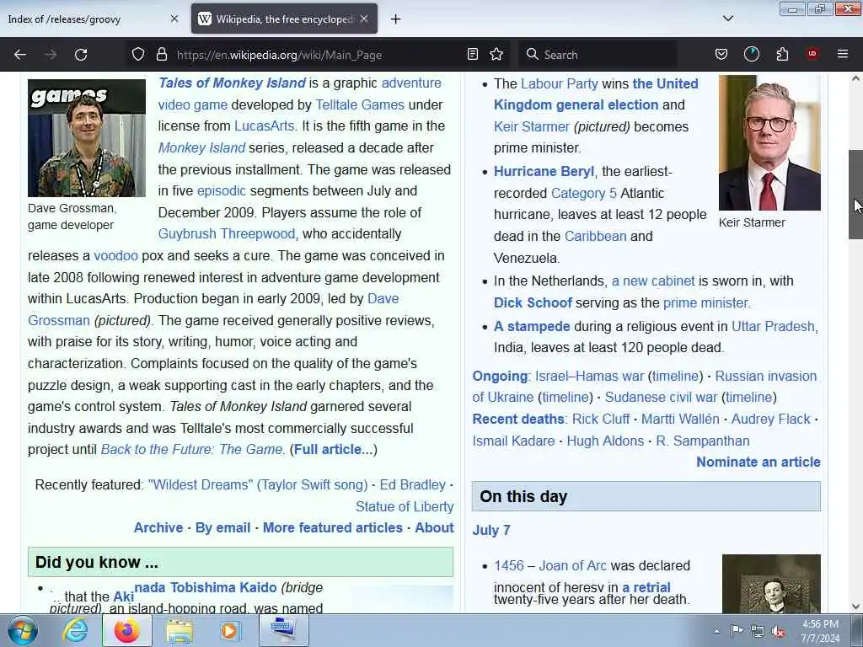
Task: Click the By email link
Action: (x=222, y=527)
